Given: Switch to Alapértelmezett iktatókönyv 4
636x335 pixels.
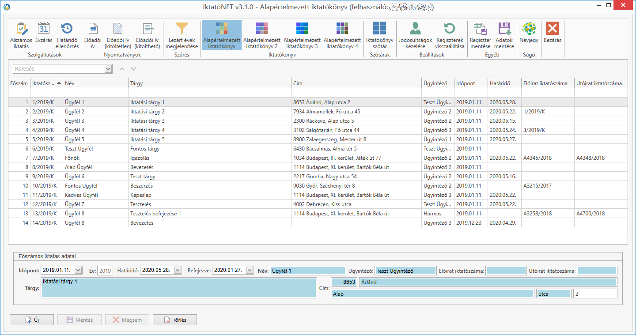Looking at the screenshot, I should tap(342, 35).
